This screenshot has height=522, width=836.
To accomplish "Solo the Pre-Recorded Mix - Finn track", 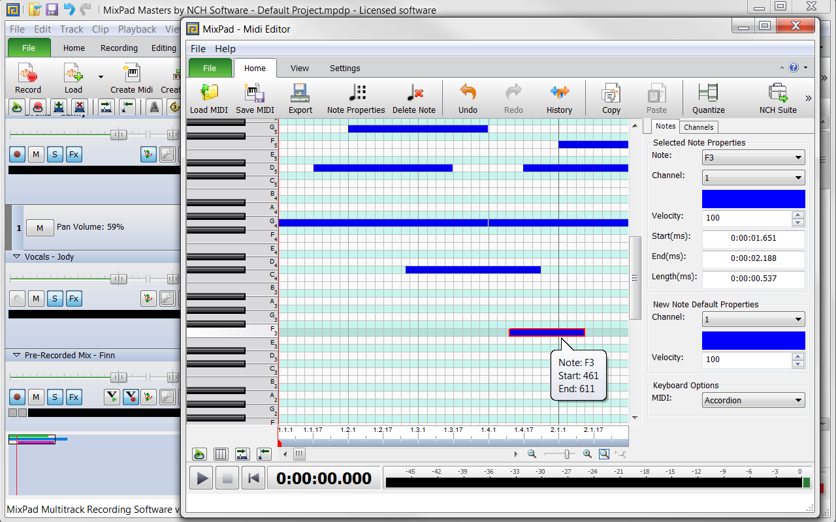I will (x=56, y=397).
